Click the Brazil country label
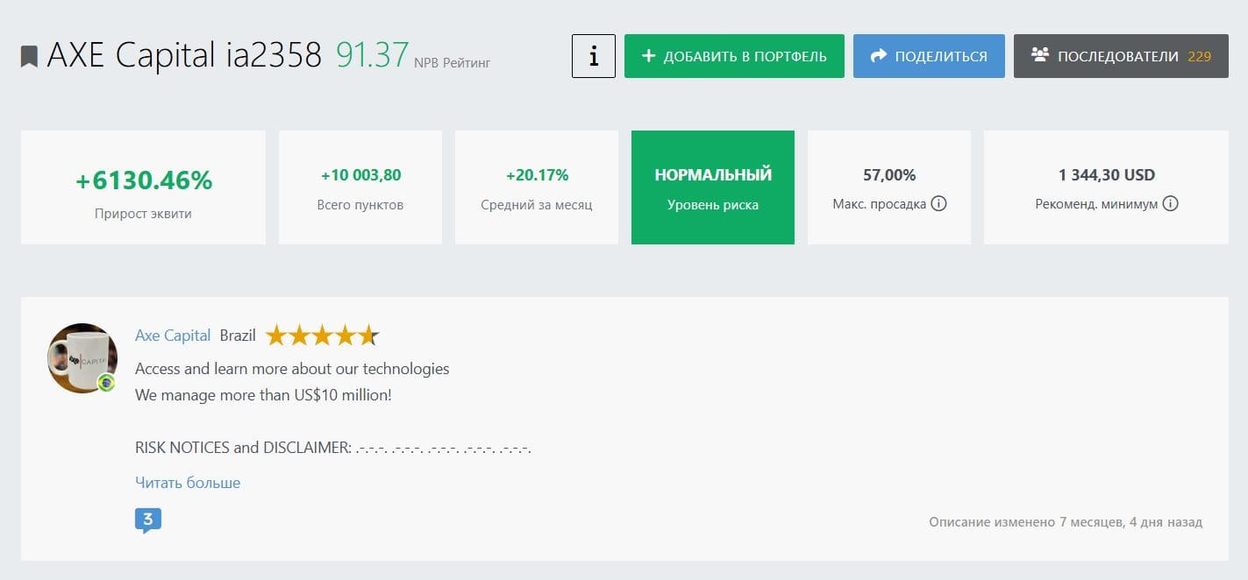The height and width of the screenshot is (580, 1248). [238, 336]
